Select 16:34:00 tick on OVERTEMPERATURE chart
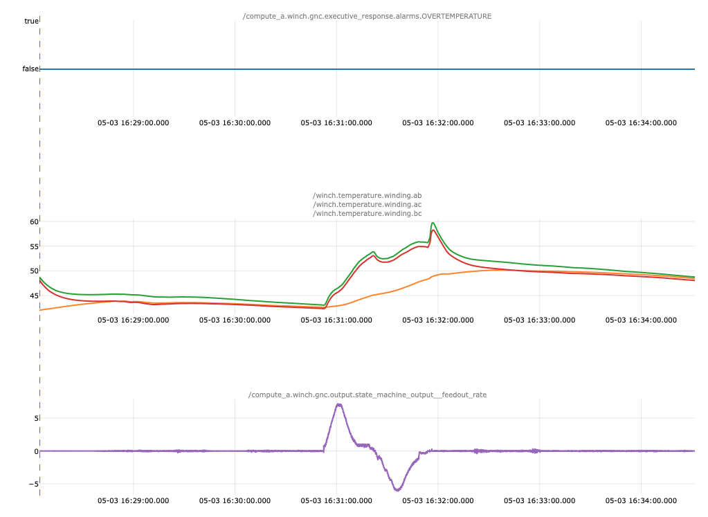 tap(641, 123)
